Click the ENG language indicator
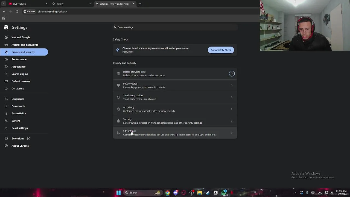350x197 pixels. [320, 193]
